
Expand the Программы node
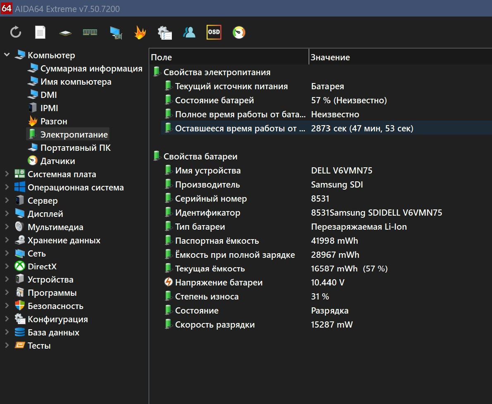pyautogui.click(x=7, y=292)
